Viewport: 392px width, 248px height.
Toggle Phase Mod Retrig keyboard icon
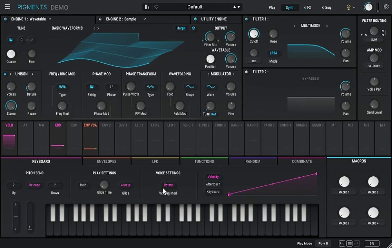pyautogui.click(x=92, y=87)
